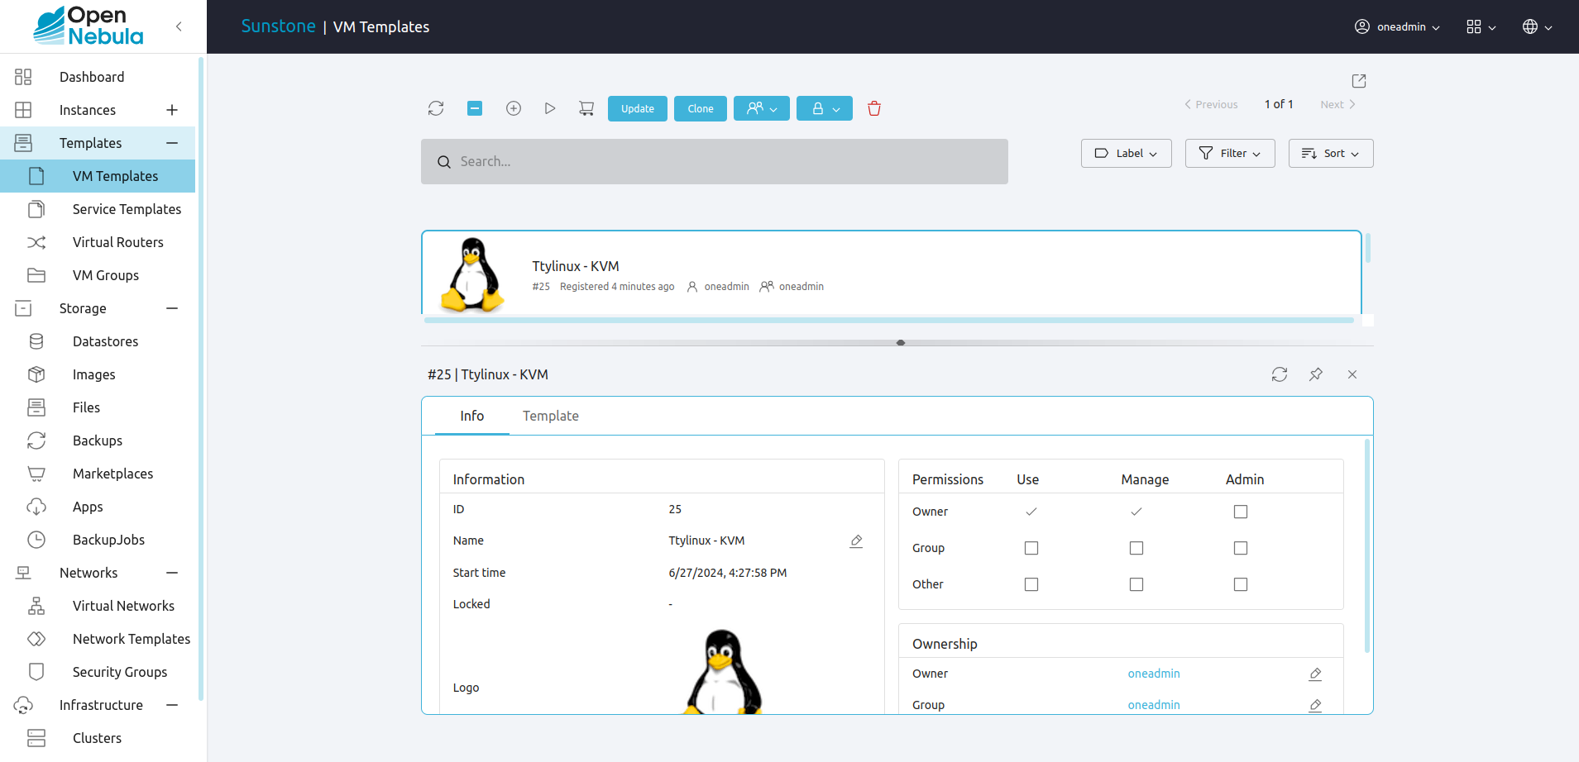Viewport: 1579px width, 762px height.
Task: Open BackupJobs in sidebar
Action: pos(98,540)
